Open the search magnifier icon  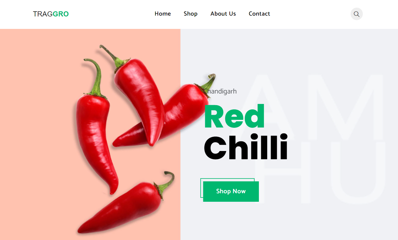click(357, 14)
